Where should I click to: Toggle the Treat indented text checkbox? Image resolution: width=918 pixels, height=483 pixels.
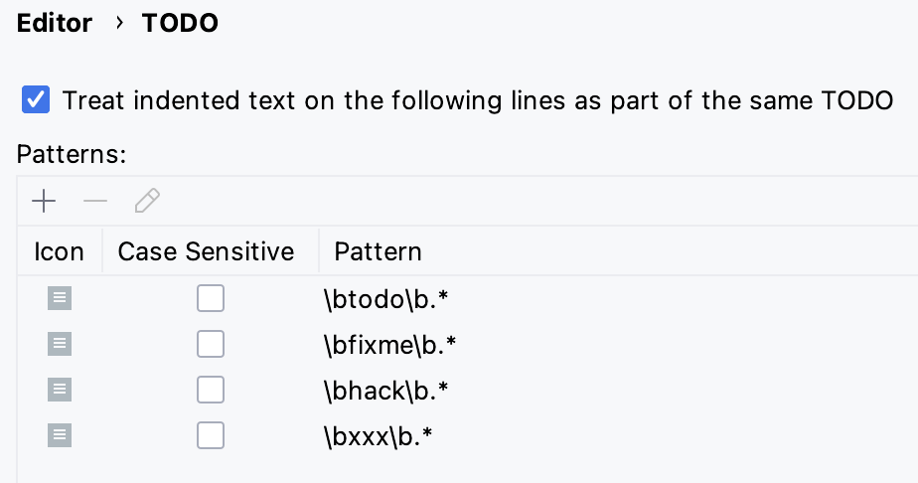(36, 100)
